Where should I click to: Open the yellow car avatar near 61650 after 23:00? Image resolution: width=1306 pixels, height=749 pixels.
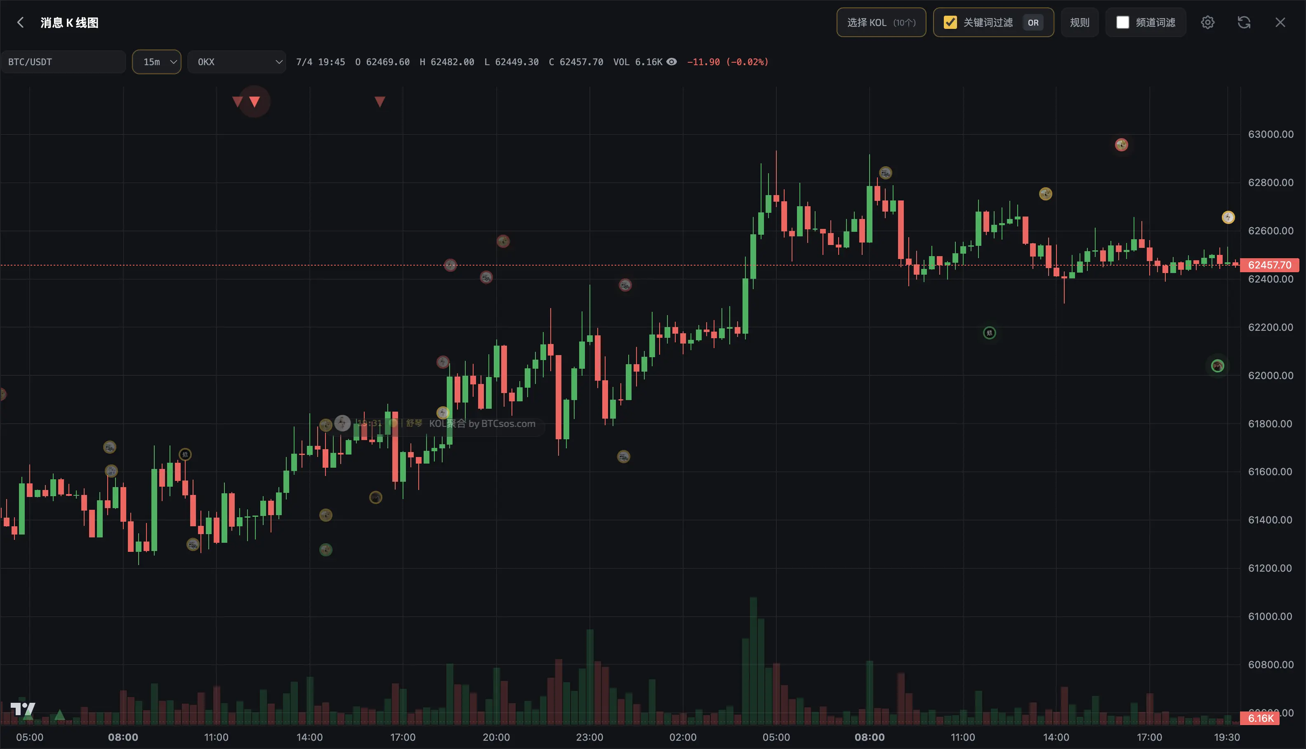pos(623,456)
